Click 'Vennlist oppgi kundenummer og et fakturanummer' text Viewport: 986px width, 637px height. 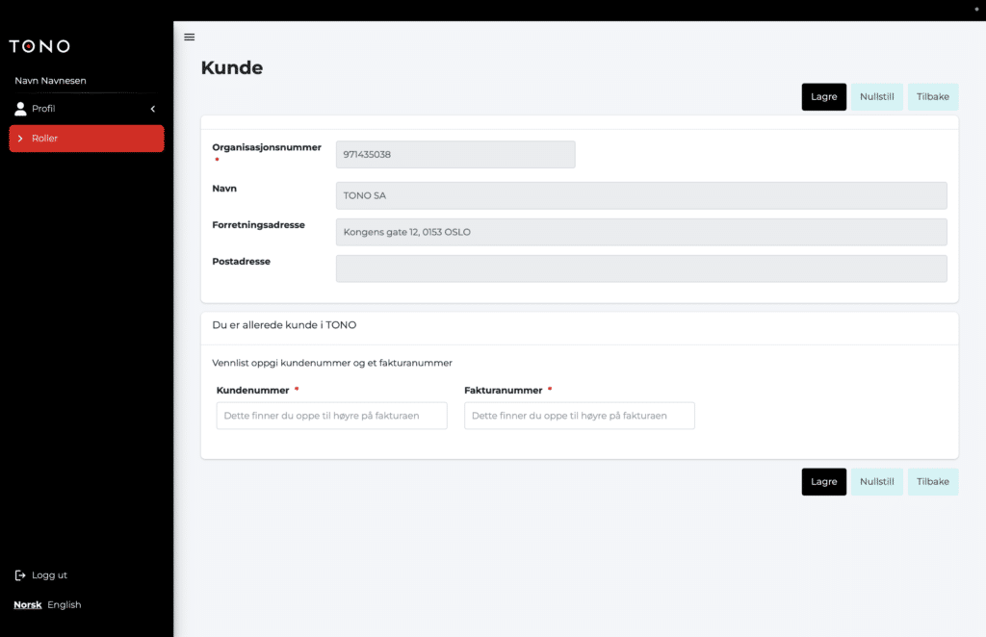pos(332,363)
